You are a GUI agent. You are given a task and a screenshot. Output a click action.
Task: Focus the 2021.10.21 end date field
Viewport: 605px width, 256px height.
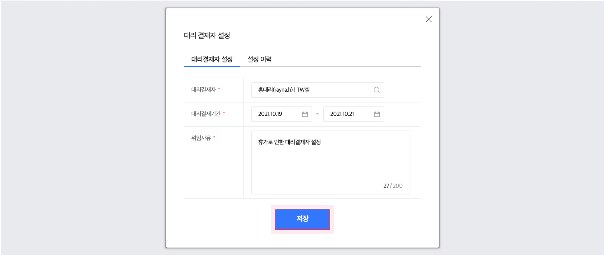[347, 114]
